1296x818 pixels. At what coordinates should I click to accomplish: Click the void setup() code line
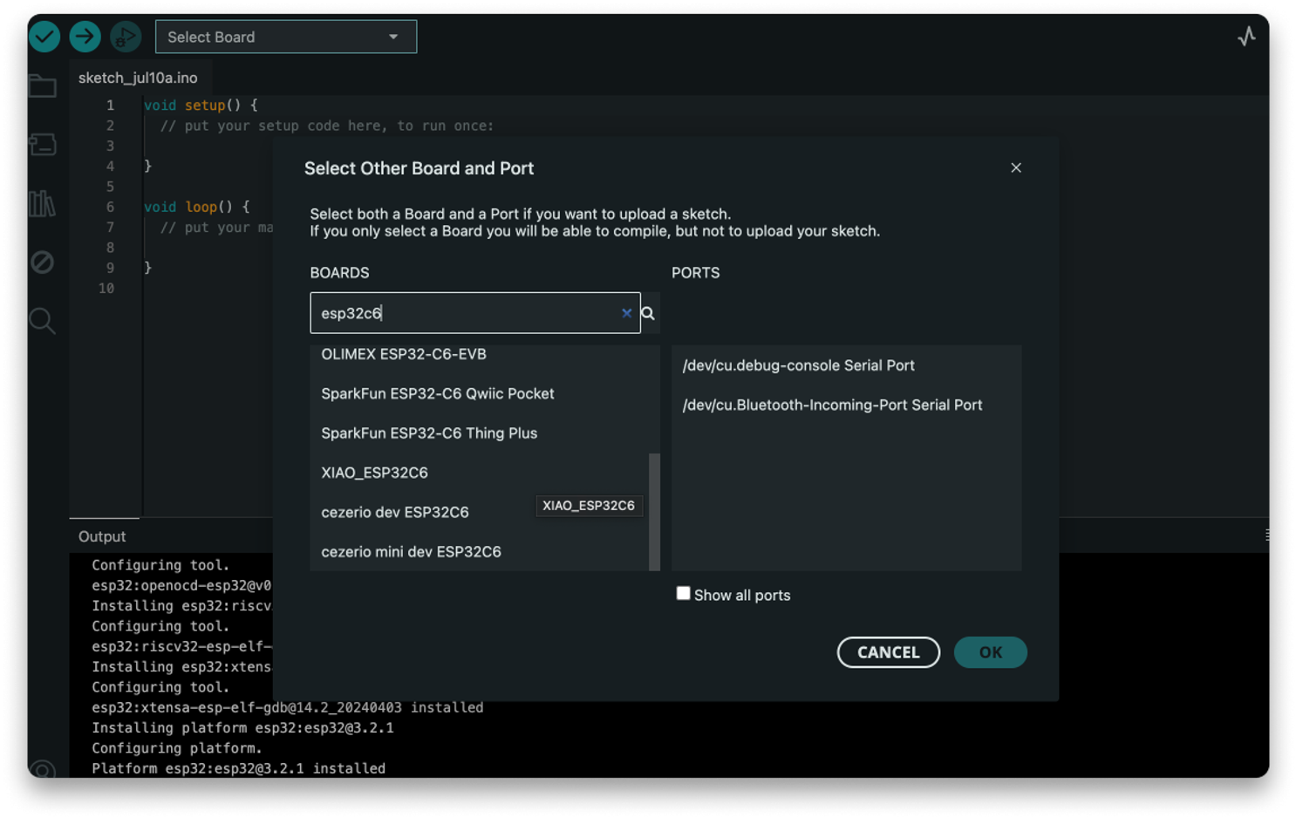(x=201, y=105)
